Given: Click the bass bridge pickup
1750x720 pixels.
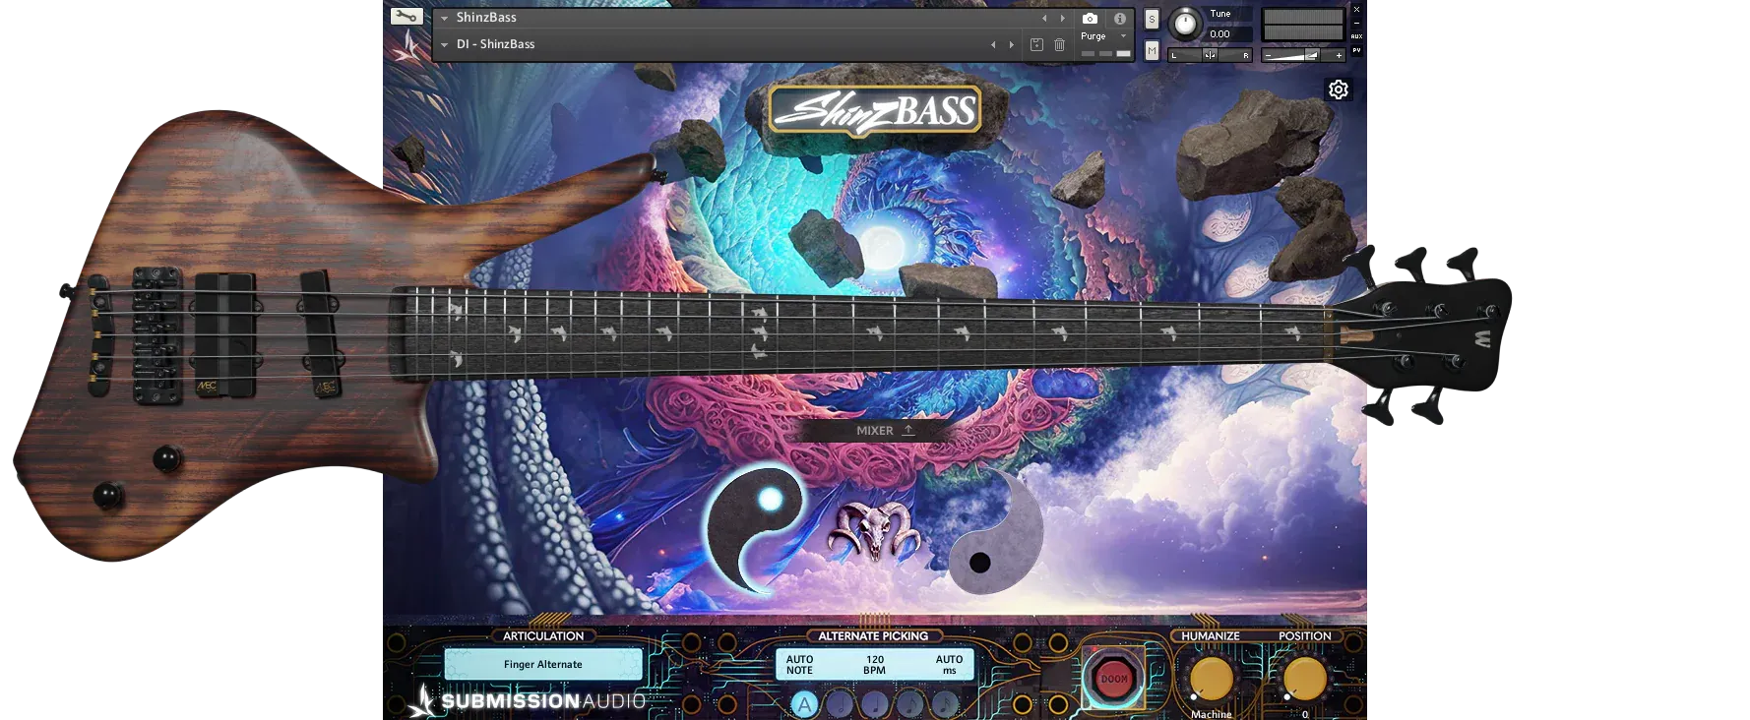Looking at the screenshot, I should tap(225, 335).
